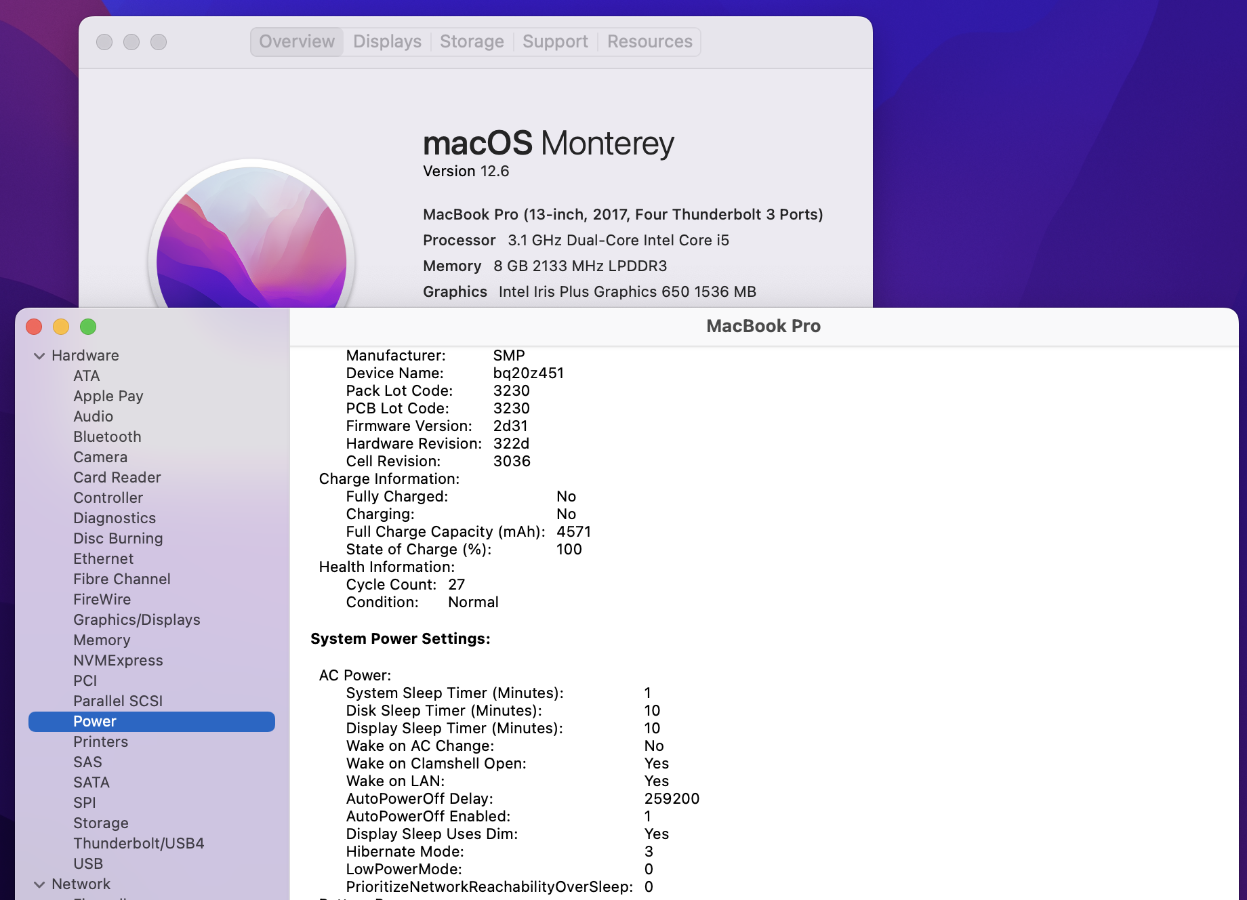Choose the USB hardware category
Viewport: 1247px width, 900px height.
tap(88, 864)
